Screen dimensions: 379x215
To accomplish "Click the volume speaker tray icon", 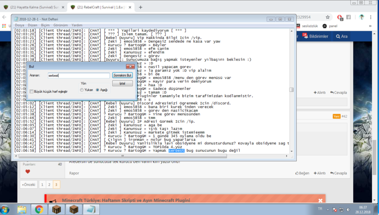I will [349, 209].
